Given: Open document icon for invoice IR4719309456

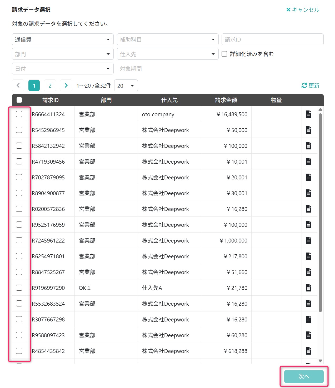Looking at the screenshot, I should 308,162.
